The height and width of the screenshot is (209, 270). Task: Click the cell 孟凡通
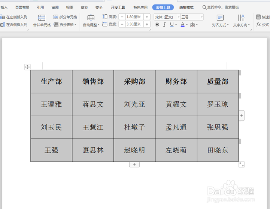click(176, 127)
